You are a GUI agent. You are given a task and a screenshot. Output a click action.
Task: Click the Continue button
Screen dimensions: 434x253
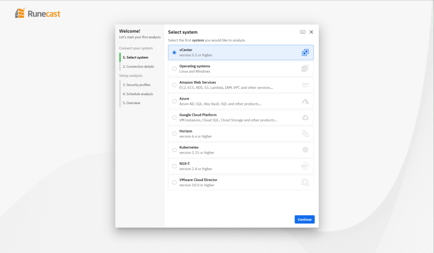tap(304, 219)
